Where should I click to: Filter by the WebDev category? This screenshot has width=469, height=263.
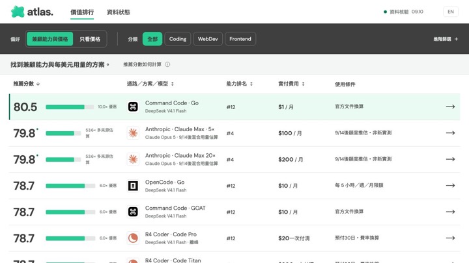click(208, 39)
